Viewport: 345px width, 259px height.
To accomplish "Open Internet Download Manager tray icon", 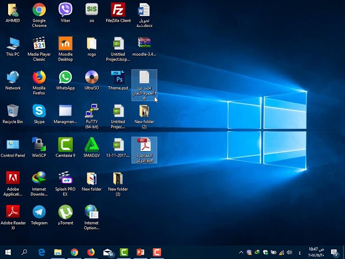I will pyautogui.click(x=257, y=253).
